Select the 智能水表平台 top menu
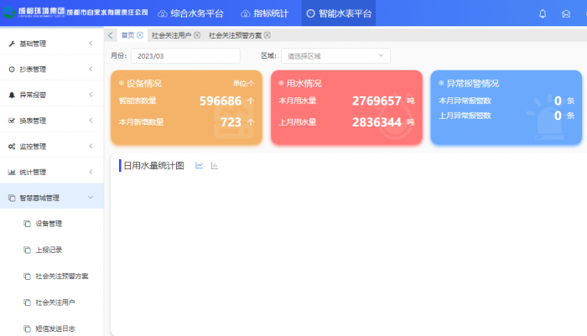The width and height of the screenshot is (587, 336). [339, 13]
